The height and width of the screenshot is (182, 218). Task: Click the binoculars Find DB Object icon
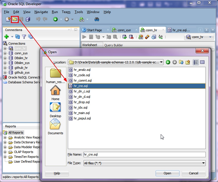tap(97, 19)
